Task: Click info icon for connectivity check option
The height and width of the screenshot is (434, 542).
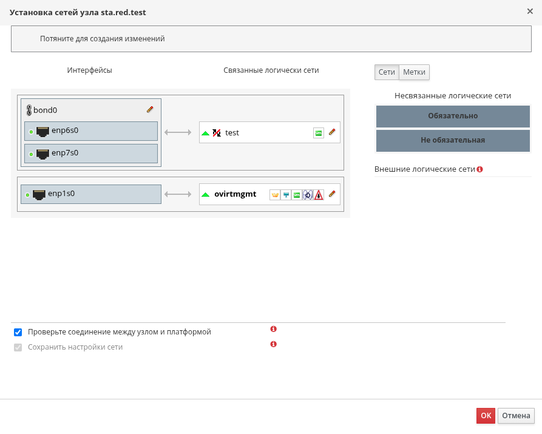Action: coord(273,329)
